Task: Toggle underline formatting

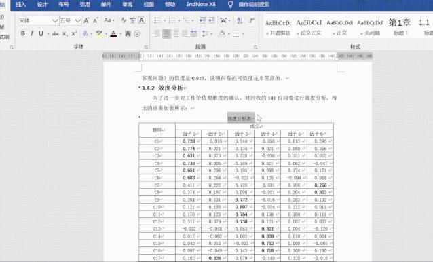Action: tap(41, 34)
